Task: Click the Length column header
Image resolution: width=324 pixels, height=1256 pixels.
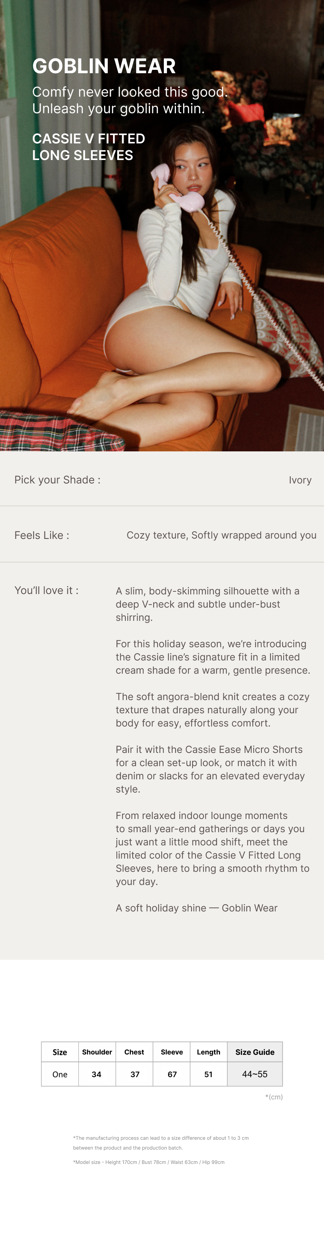Action: [x=208, y=1052]
